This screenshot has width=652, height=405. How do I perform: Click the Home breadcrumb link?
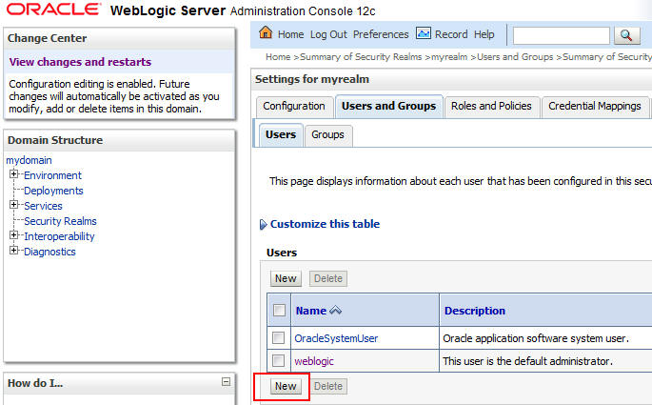click(x=278, y=57)
